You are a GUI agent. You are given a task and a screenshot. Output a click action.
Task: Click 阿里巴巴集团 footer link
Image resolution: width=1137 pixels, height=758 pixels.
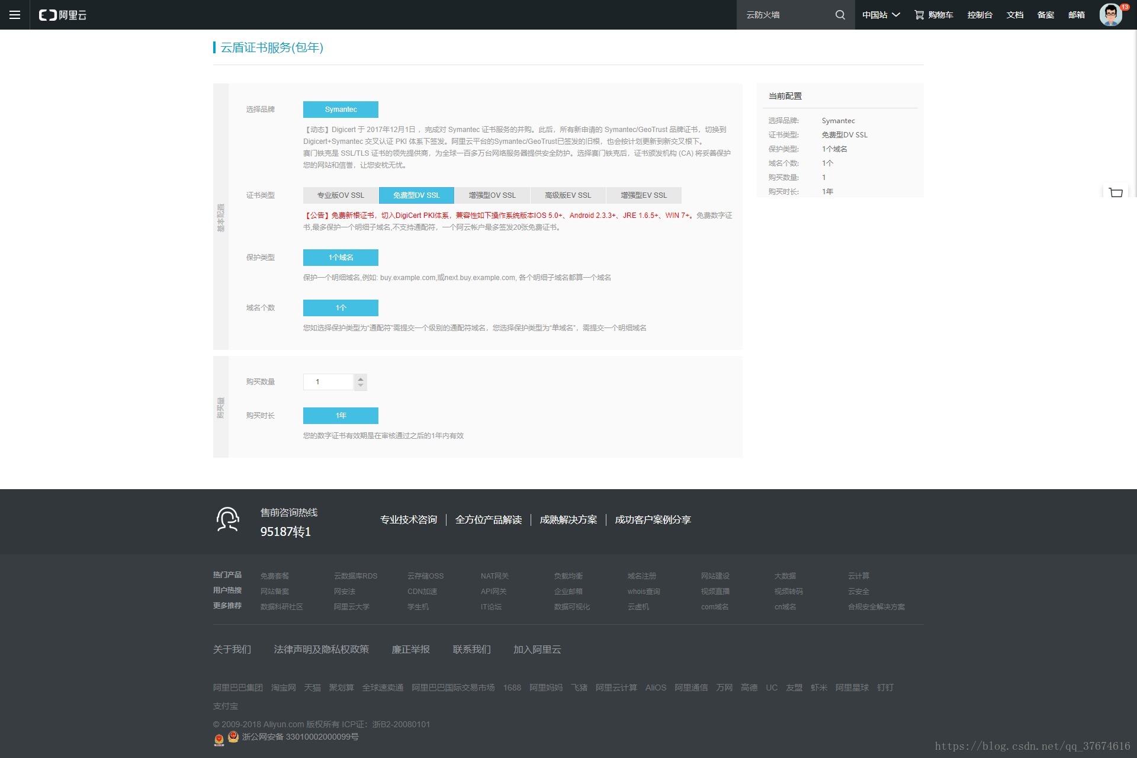coord(238,688)
